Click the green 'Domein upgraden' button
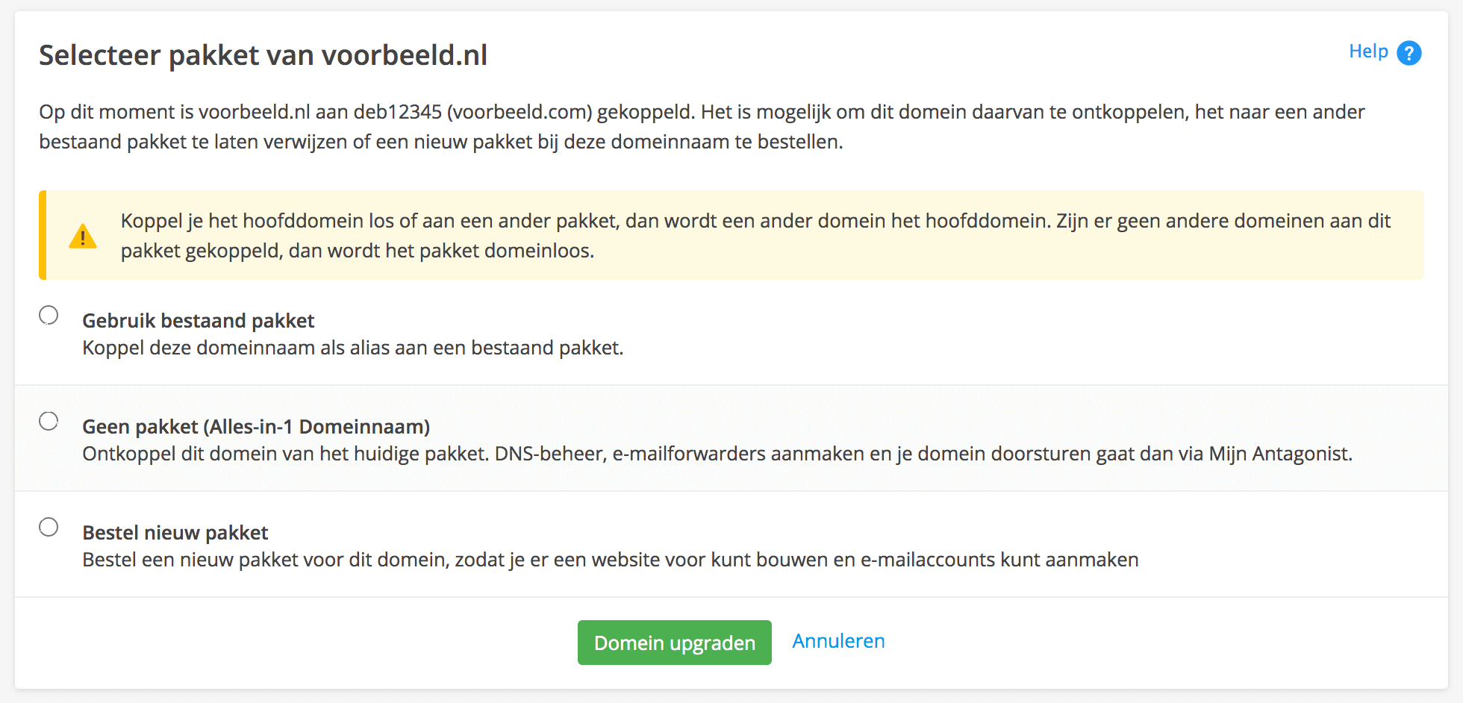This screenshot has height=703, width=1463. [x=675, y=643]
